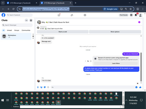Open the Marketplace chat
This screenshot has height=109, width=146.
click(16, 36)
